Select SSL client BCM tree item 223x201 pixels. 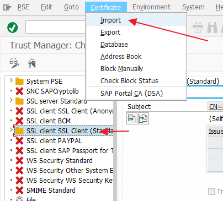tap(49, 121)
